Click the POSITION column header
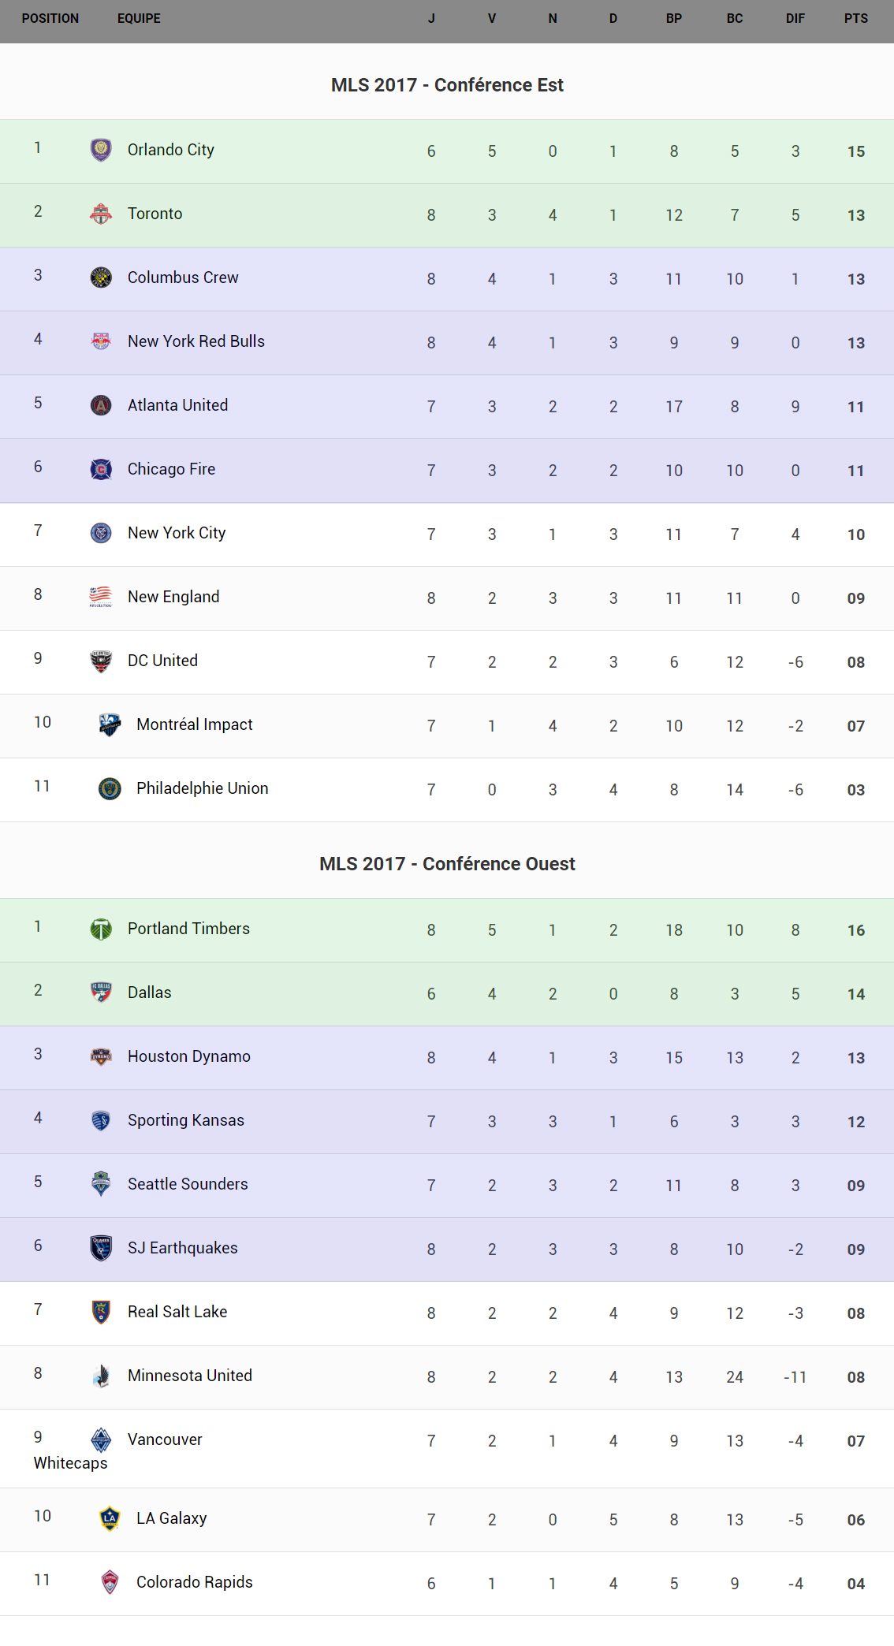 click(x=50, y=18)
